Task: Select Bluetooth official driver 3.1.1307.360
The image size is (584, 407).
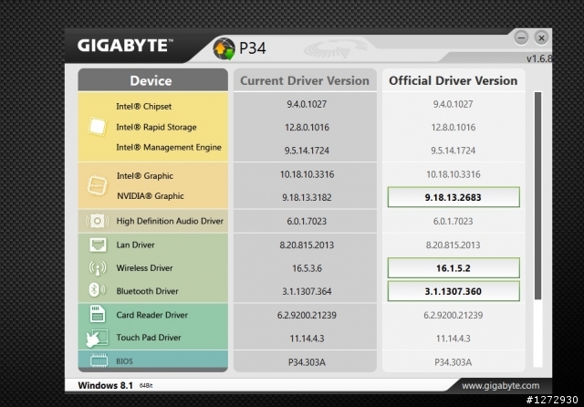Action: coord(454,291)
